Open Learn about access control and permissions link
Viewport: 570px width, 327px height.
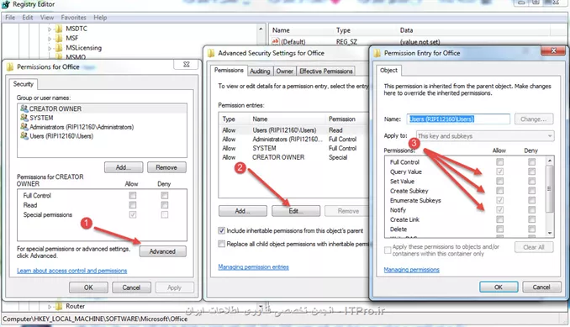(72, 271)
